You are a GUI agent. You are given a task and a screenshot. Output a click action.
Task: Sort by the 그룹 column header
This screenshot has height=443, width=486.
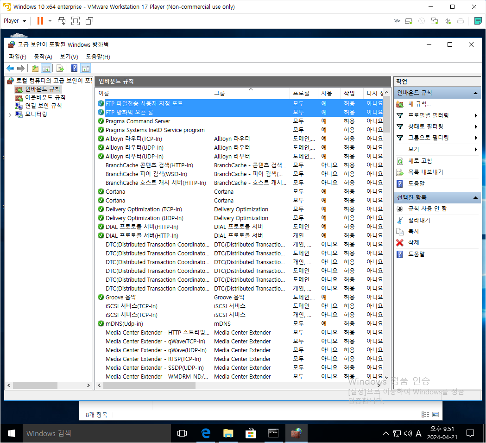point(251,93)
